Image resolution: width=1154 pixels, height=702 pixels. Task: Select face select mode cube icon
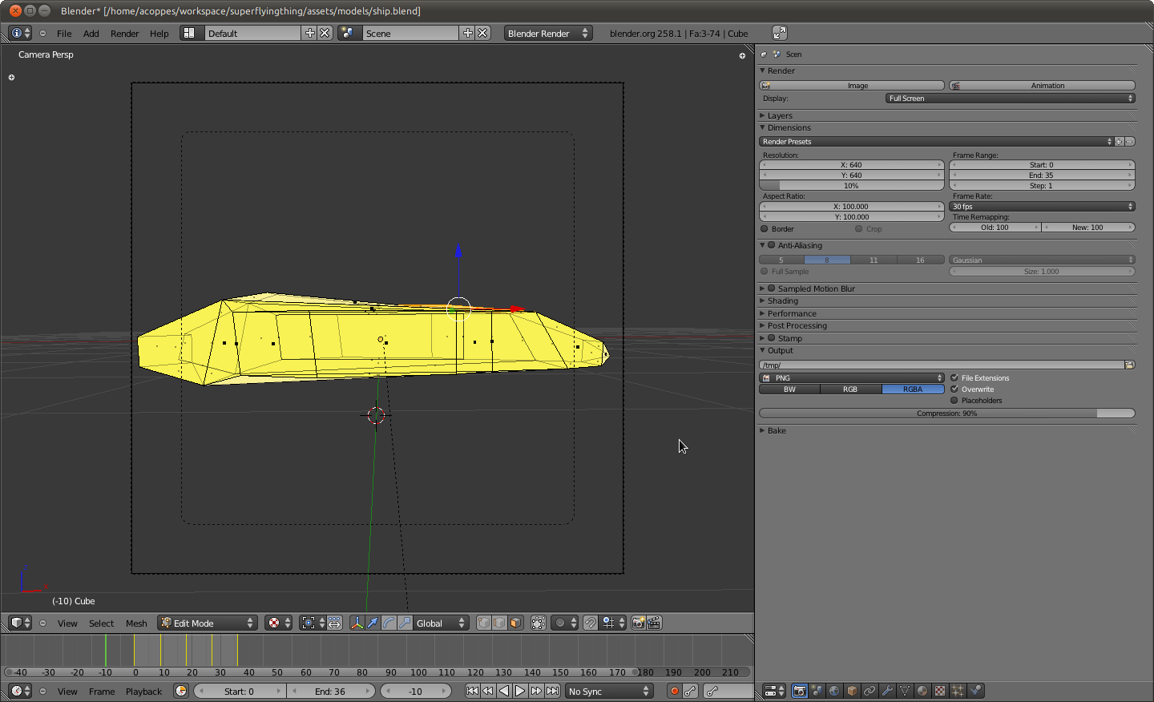coord(515,623)
